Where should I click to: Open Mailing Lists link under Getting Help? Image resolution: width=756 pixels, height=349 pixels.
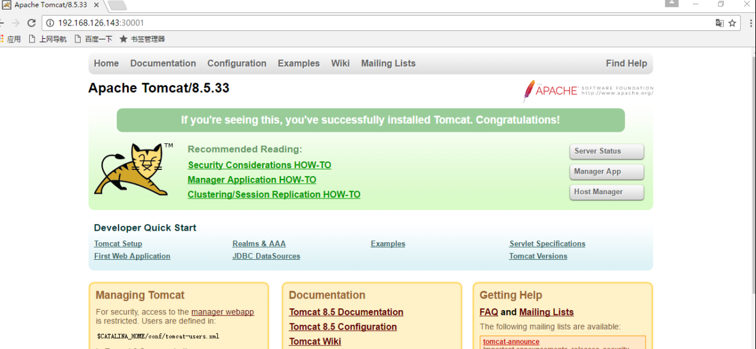tap(547, 312)
